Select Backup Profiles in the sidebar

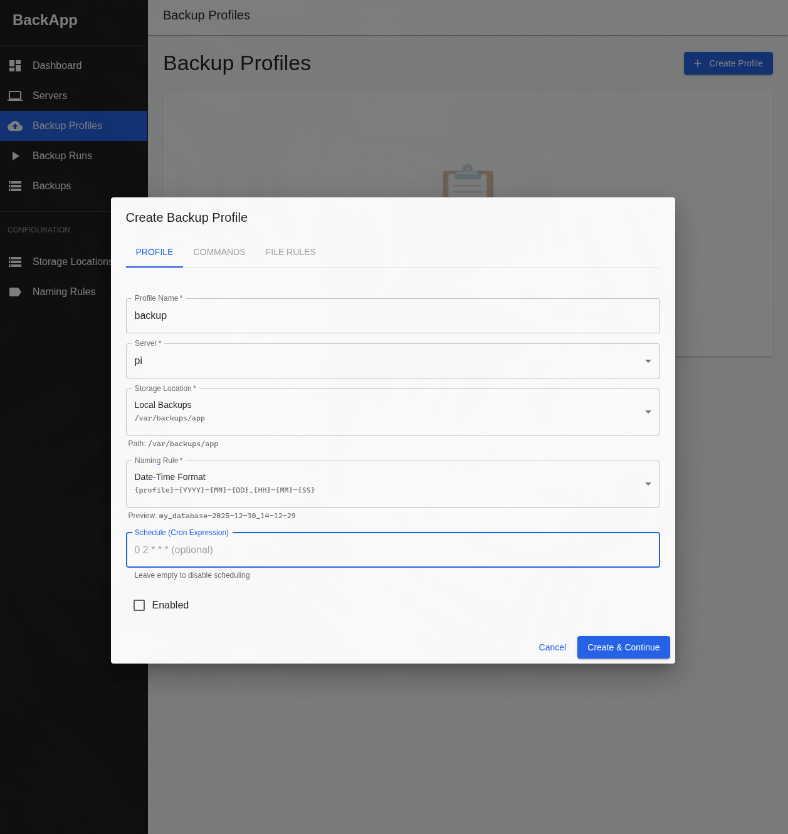click(x=74, y=126)
